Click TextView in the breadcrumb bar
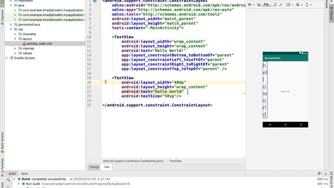Screen dimensions: 334x188 pos(175,161)
